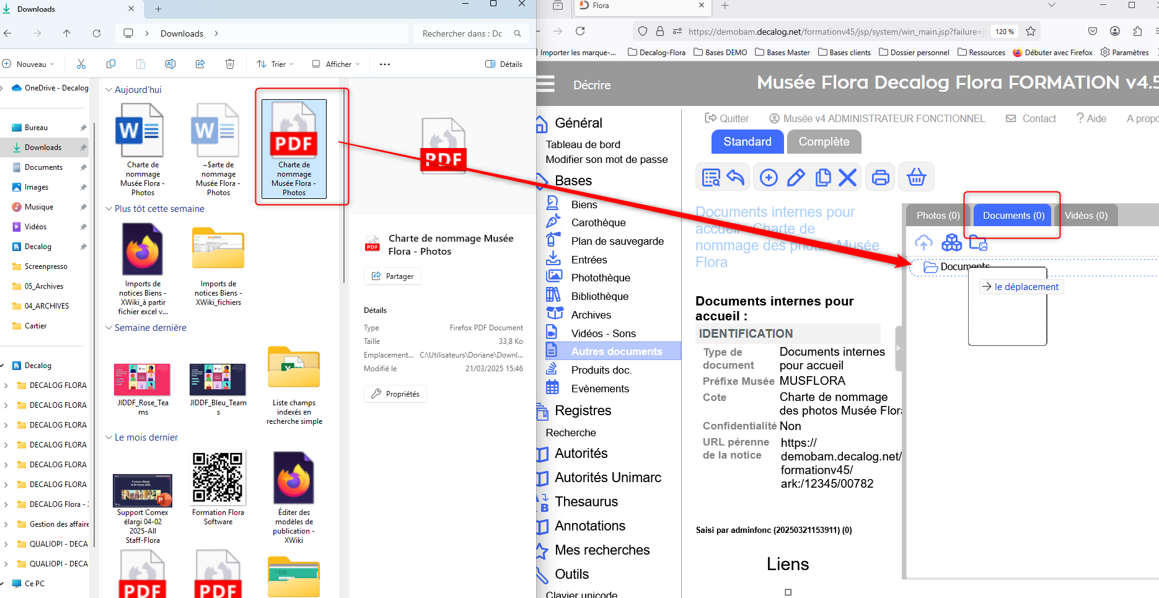Switch to the Photos (0) tab
This screenshot has width=1159, height=598.
click(x=937, y=216)
